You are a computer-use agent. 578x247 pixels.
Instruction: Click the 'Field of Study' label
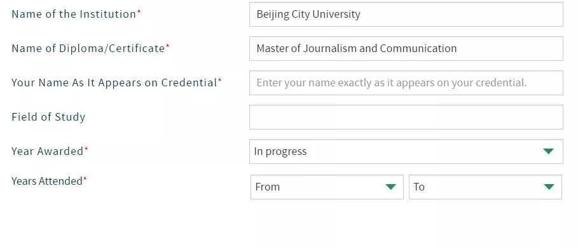[x=48, y=117]
